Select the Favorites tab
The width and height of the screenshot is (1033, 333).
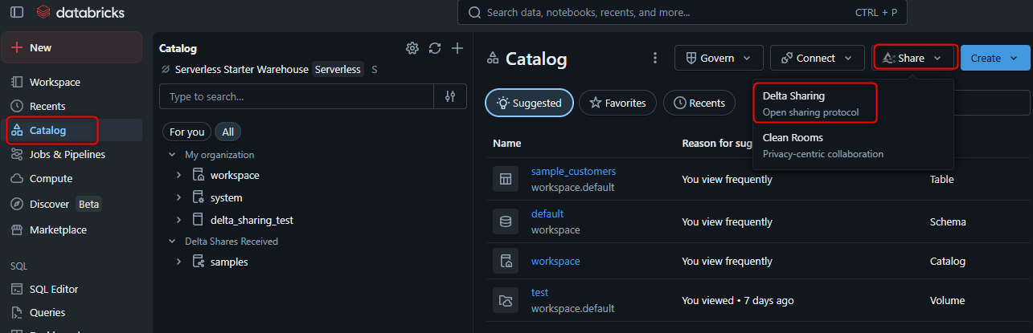pyautogui.click(x=617, y=103)
